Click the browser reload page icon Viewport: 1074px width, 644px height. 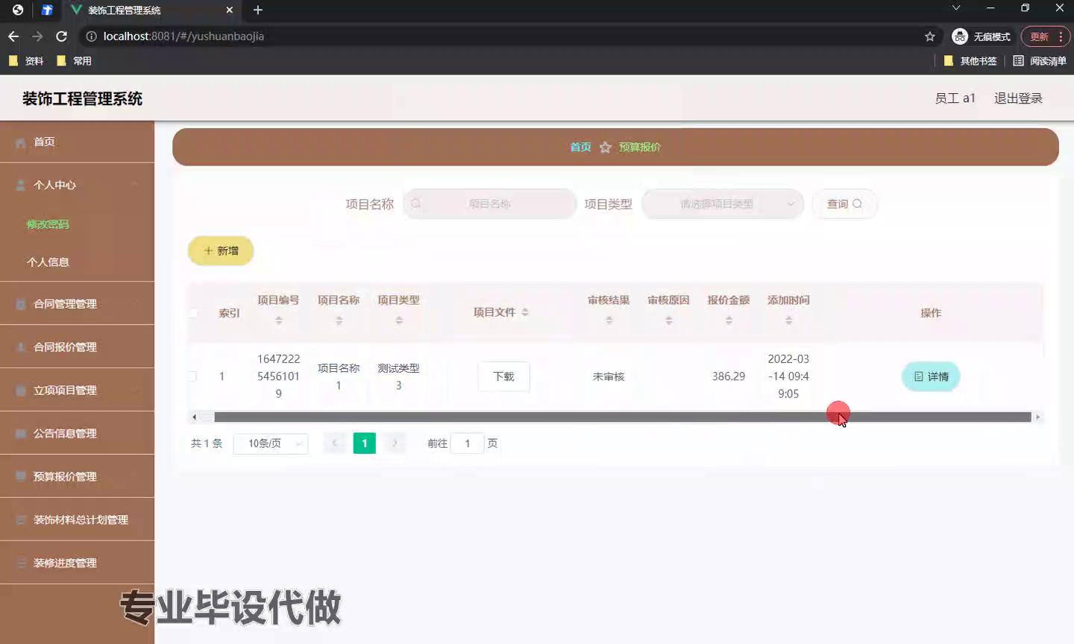coord(62,37)
